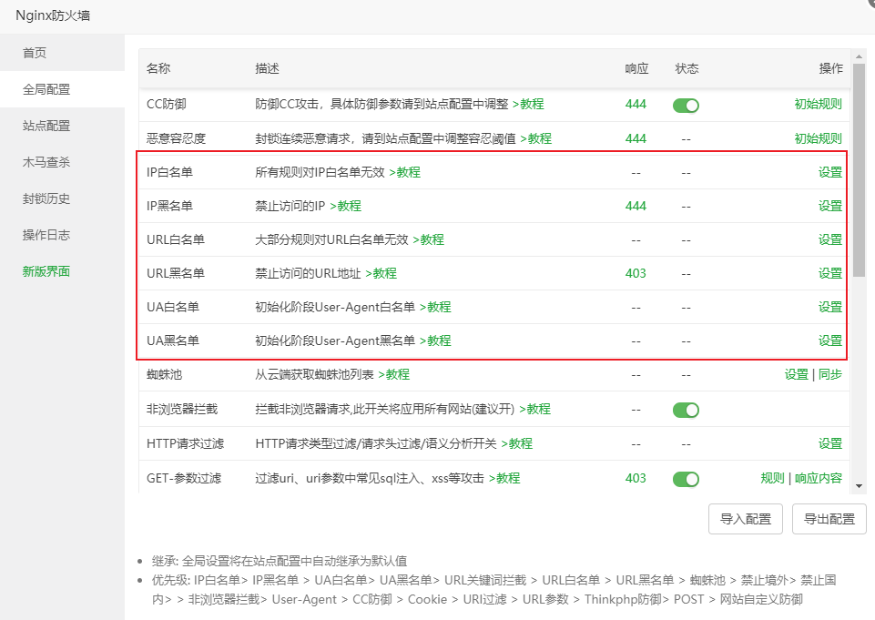
Task: Click 设置 for the URL黑名单 row
Action: (829, 273)
